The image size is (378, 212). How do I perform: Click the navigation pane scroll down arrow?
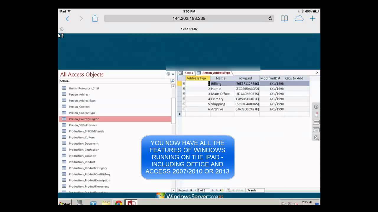[x=173, y=191]
